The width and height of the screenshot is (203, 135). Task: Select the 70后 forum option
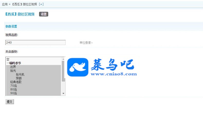(x=33, y=86)
